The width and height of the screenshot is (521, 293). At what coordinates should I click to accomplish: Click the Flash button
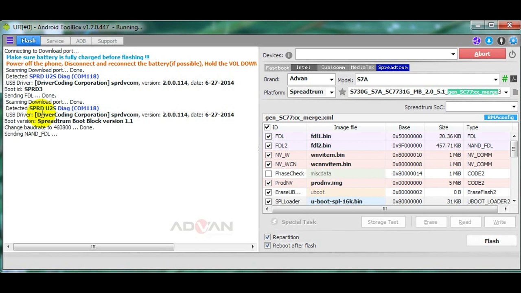click(492, 241)
